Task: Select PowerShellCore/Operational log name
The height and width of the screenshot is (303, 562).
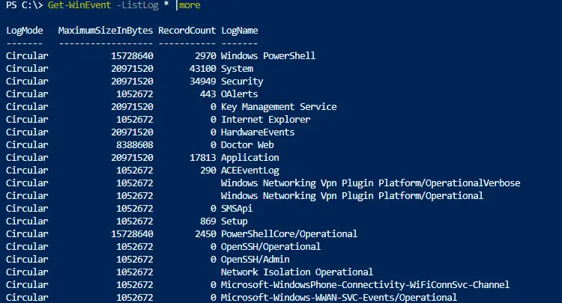Action: (289, 234)
